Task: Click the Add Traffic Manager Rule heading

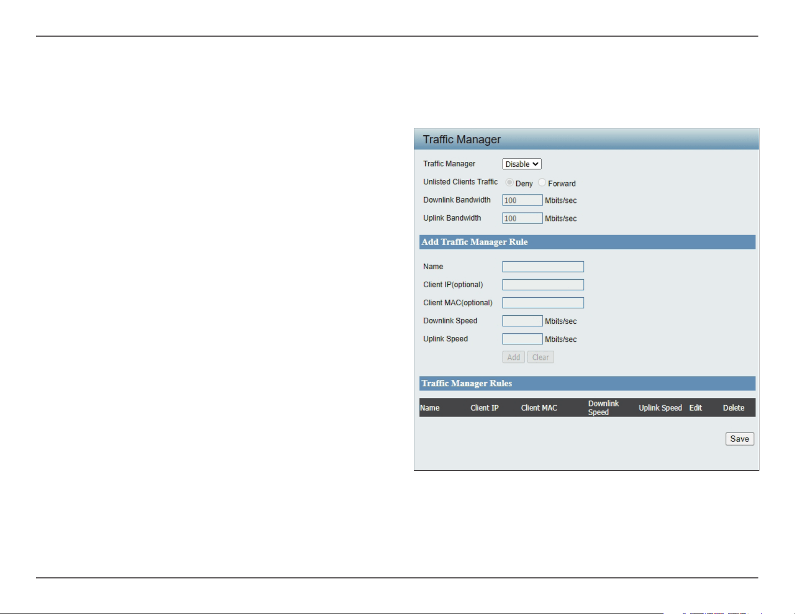Action: (474, 242)
